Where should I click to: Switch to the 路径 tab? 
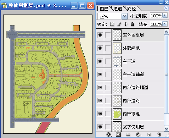[x=131, y=9]
